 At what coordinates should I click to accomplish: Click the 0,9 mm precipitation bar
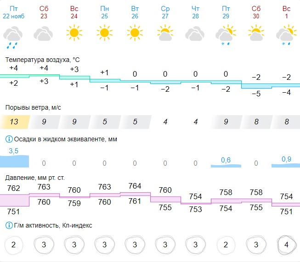point(286,163)
